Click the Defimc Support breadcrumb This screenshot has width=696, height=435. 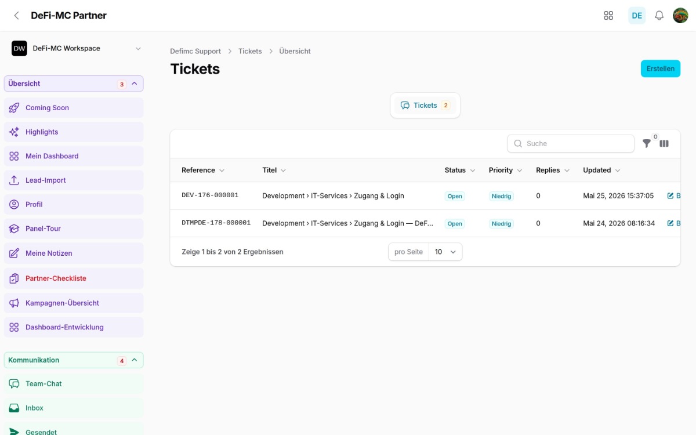click(x=195, y=51)
